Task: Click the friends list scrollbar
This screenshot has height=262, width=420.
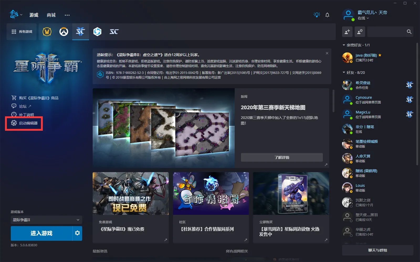Action: point(417,104)
